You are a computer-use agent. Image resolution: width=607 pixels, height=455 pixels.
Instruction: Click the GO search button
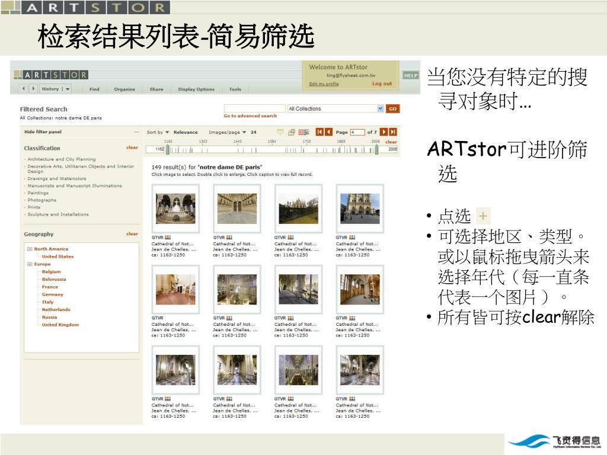(x=392, y=109)
